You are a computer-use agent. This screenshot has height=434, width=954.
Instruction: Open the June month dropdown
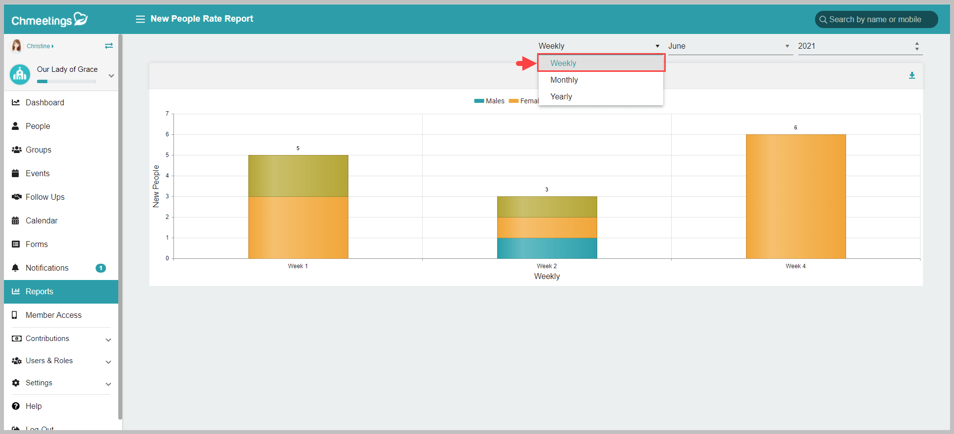pyautogui.click(x=730, y=46)
